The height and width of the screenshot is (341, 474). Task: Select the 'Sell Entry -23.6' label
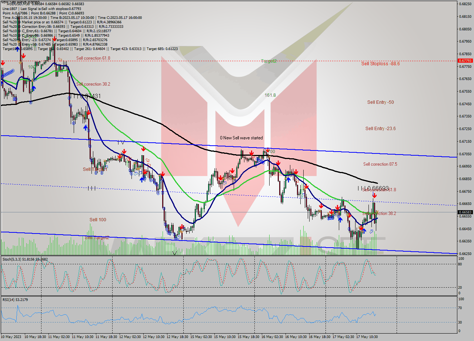(x=380, y=129)
